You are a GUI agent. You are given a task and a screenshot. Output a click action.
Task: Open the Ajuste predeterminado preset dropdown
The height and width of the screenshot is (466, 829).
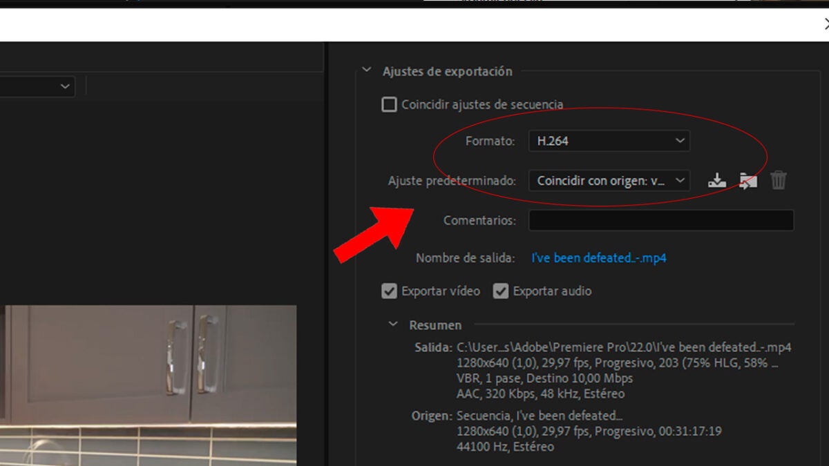point(609,181)
